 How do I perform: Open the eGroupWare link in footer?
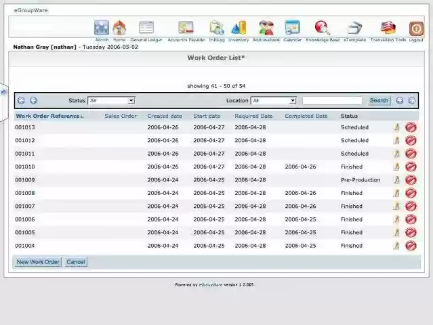coord(211,285)
